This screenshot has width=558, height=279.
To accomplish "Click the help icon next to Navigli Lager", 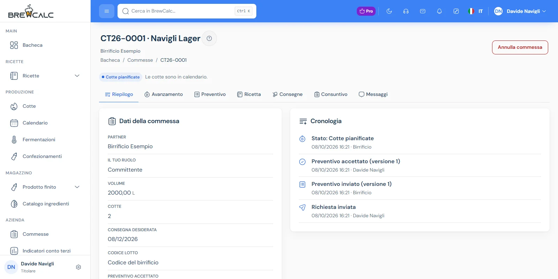I will click(209, 38).
